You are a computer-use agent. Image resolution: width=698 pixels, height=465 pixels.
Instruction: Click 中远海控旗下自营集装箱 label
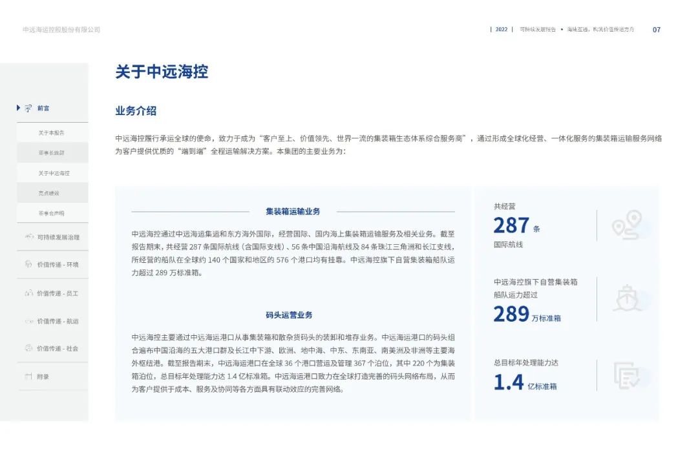coord(536,282)
